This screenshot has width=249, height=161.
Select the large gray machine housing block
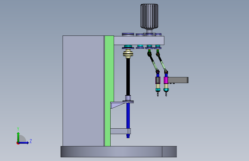click(83, 91)
